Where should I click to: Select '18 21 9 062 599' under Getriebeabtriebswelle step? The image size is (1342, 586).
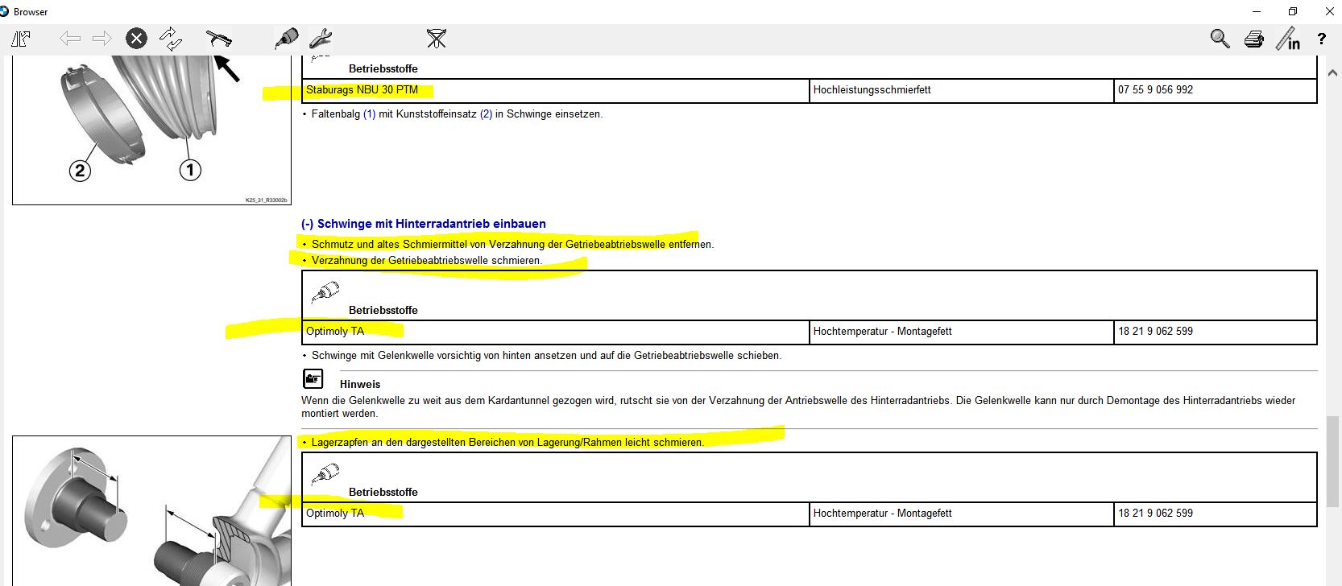click(1155, 332)
